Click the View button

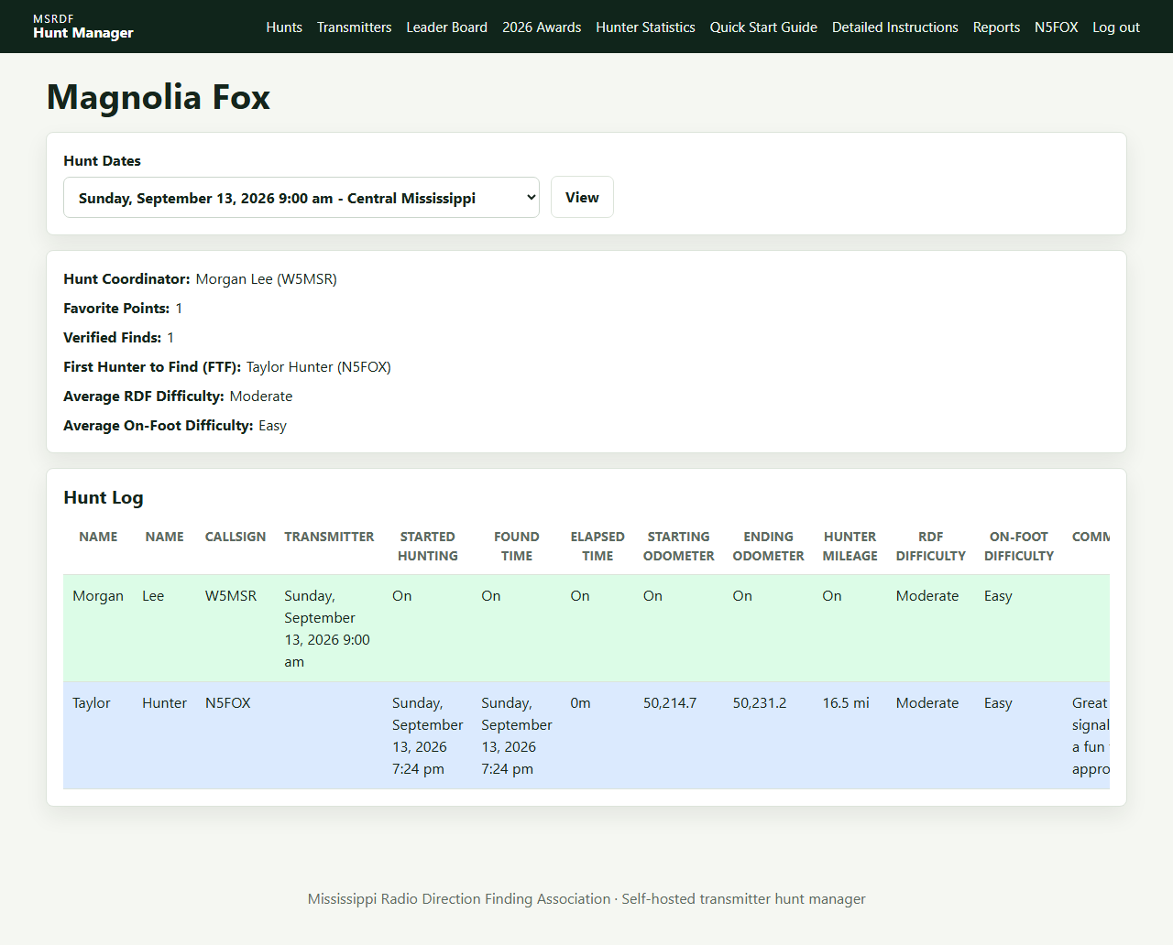(582, 197)
